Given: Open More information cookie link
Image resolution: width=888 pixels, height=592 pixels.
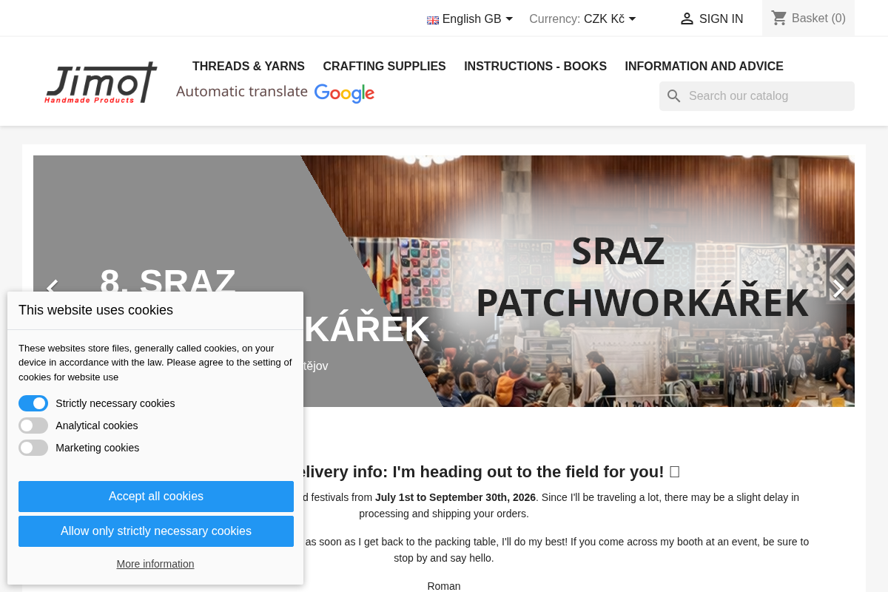Looking at the screenshot, I should click(155, 564).
